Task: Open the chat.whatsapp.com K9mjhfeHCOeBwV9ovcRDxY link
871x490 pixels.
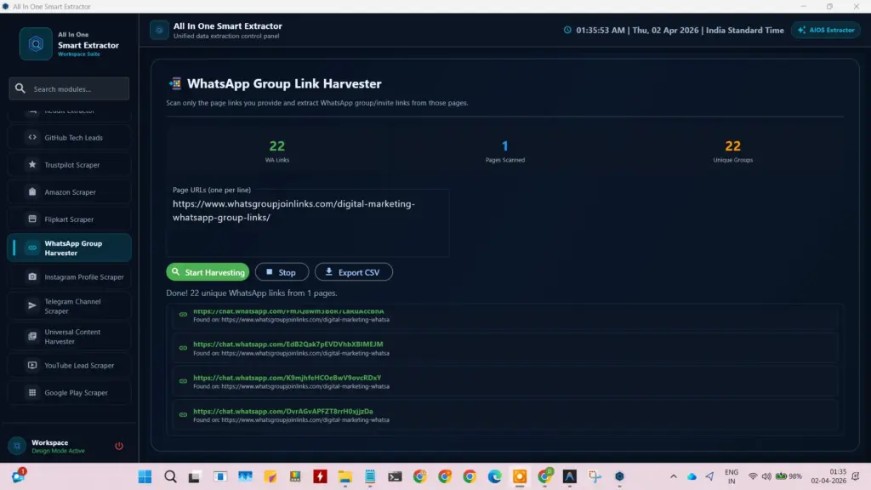Action: point(287,378)
